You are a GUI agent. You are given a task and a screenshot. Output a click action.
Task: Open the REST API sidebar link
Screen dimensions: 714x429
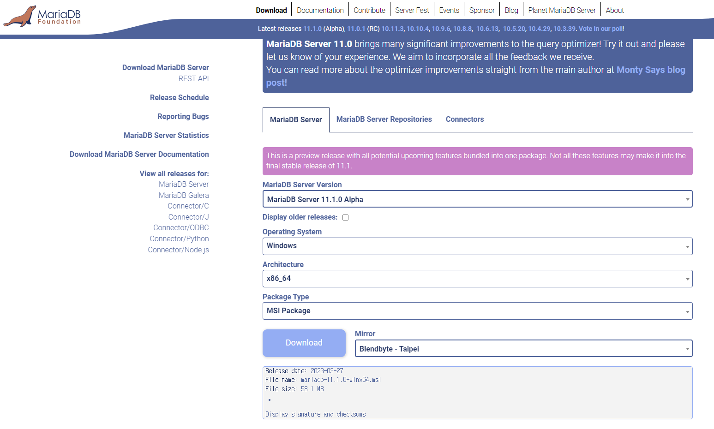point(194,78)
